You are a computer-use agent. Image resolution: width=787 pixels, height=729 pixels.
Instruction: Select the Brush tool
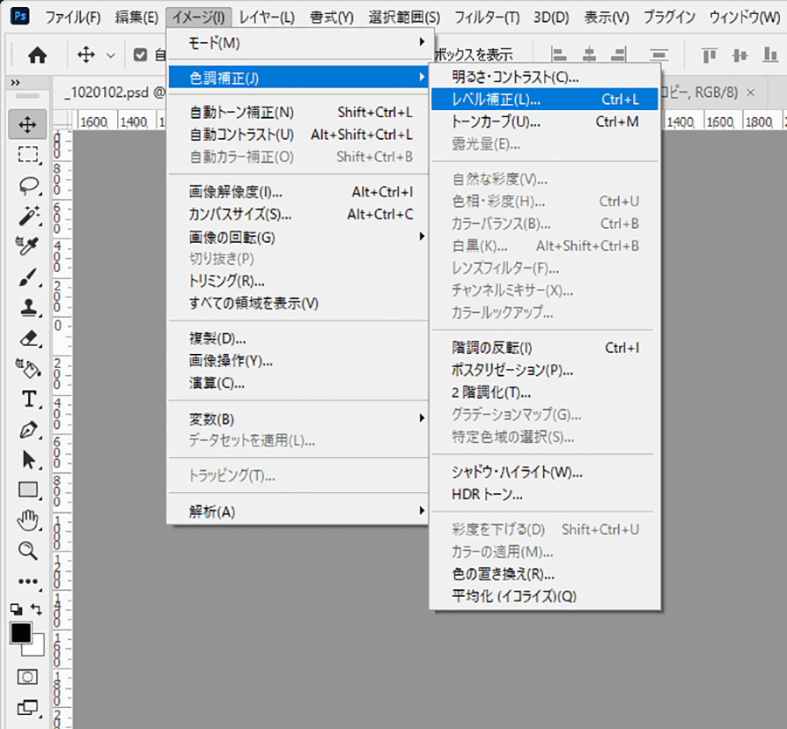coord(28,277)
